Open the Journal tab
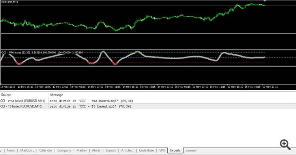The image size is (296, 155). pos(191,151)
